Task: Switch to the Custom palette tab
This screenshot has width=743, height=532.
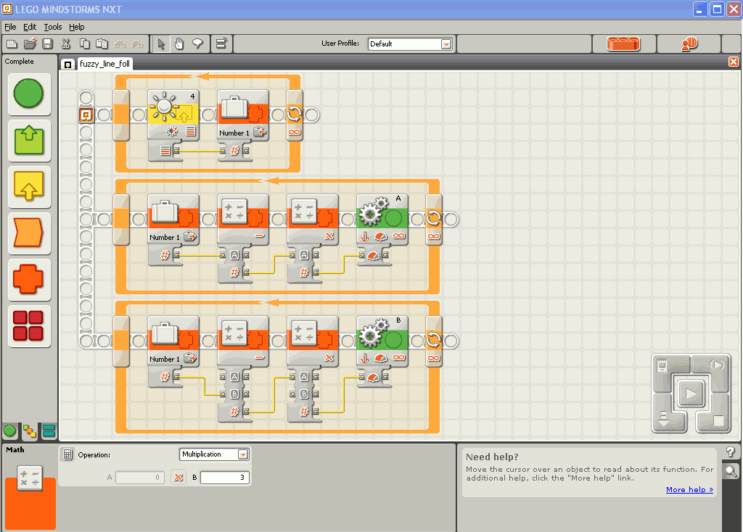Action: coord(49,431)
